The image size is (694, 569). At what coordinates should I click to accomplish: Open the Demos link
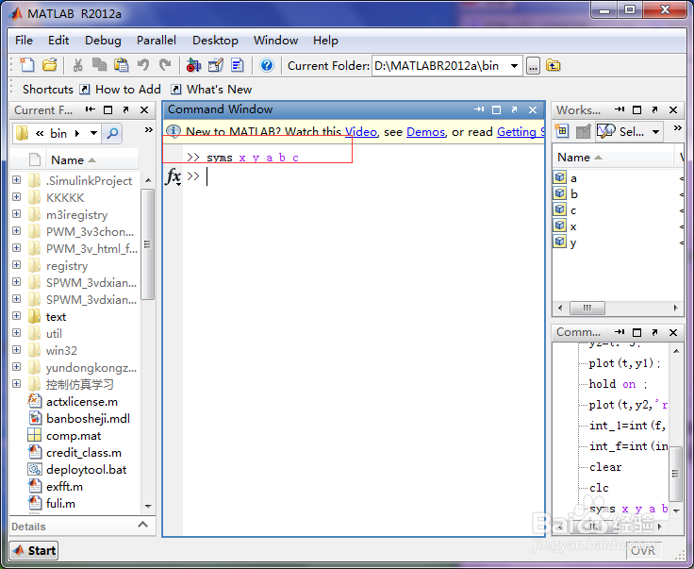[x=426, y=131]
